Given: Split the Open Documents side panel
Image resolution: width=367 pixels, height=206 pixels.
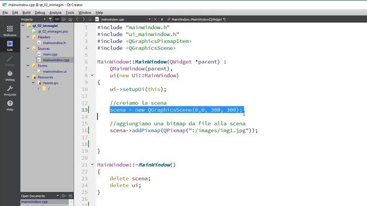Looking at the screenshot, I should (64, 196).
